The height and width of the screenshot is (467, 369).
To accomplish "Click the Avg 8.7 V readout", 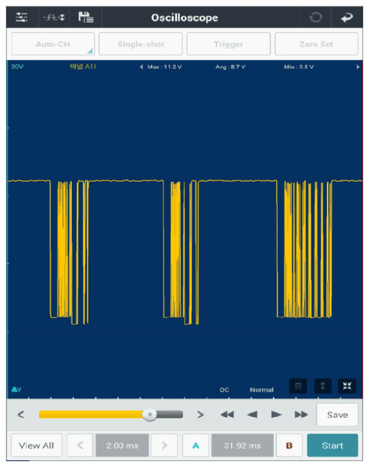I will (230, 67).
